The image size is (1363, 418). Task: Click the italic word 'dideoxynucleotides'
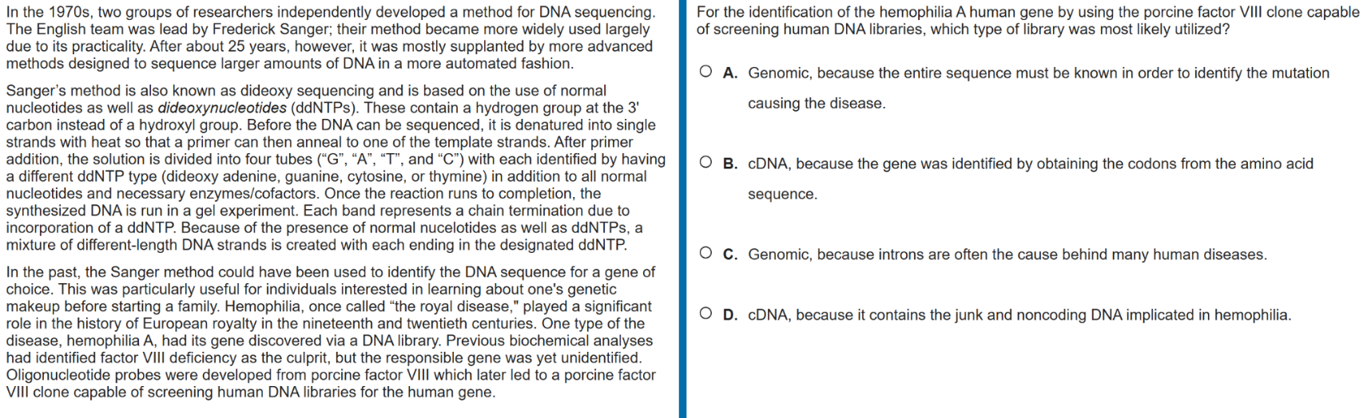tap(222, 108)
